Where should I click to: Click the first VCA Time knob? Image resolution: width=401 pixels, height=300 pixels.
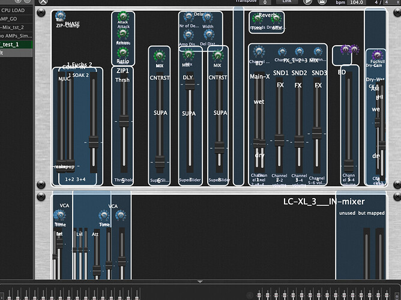pos(60,215)
